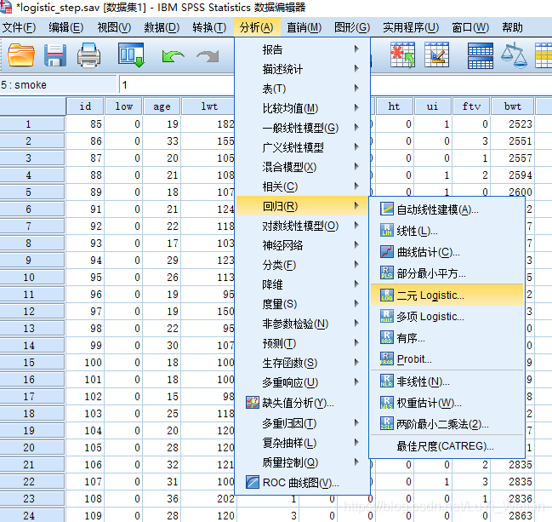
Task: Open the 编辑(E) menu
Action: point(65,27)
